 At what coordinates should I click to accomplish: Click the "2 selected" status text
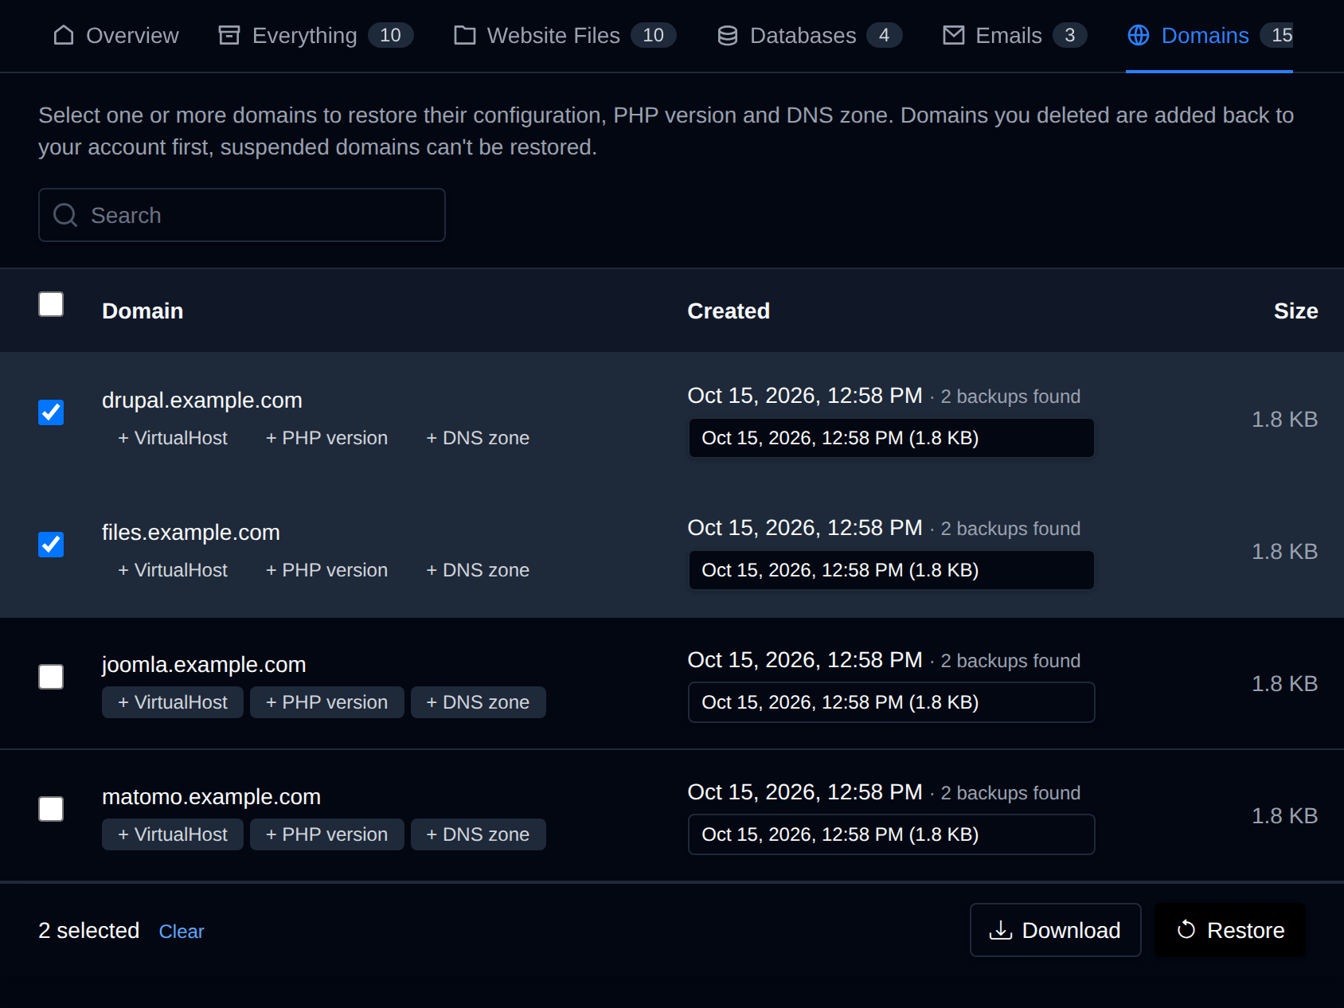pos(89,931)
